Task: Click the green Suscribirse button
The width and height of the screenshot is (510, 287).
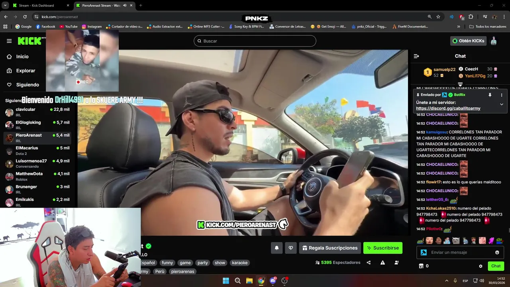Action: 383,248
